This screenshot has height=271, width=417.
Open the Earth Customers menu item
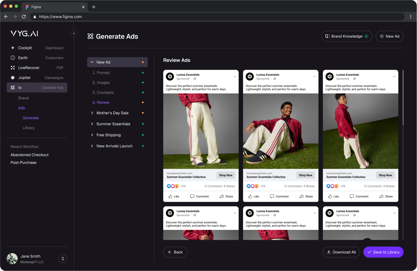tap(37, 58)
